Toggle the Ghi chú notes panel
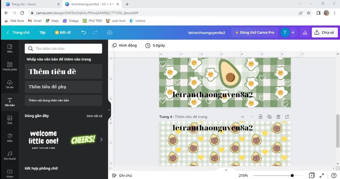The width and height of the screenshot is (340, 179). click(122, 176)
